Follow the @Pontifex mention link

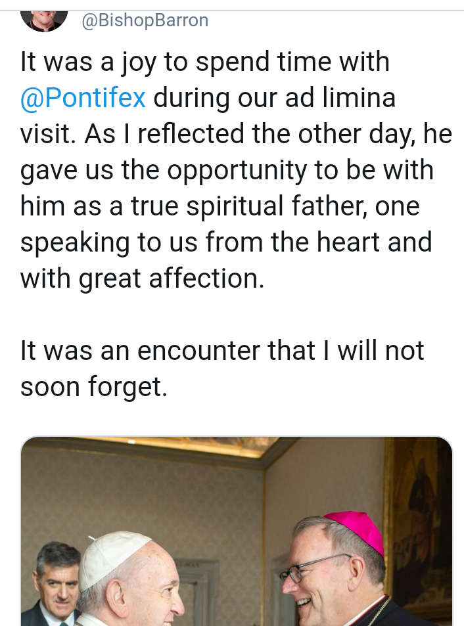point(83,98)
